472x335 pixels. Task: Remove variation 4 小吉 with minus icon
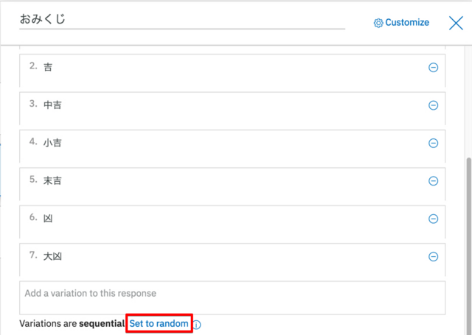tap(433, 143)
